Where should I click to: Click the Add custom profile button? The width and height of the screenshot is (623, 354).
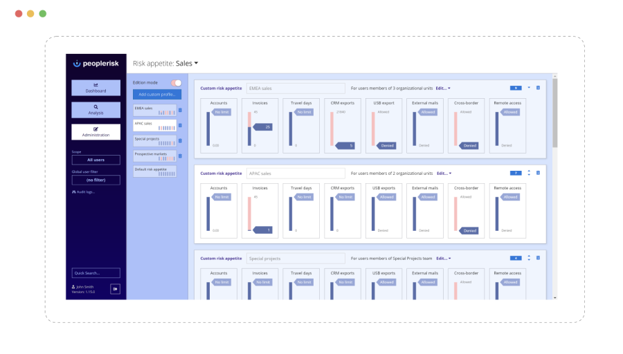[x=157, y=94]
